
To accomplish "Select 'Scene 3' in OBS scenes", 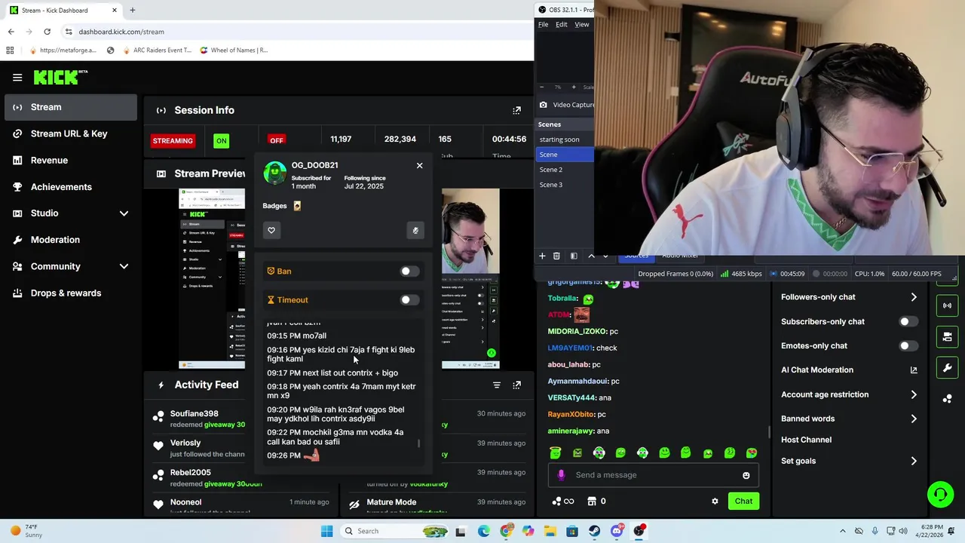I will tap(565, 185).
